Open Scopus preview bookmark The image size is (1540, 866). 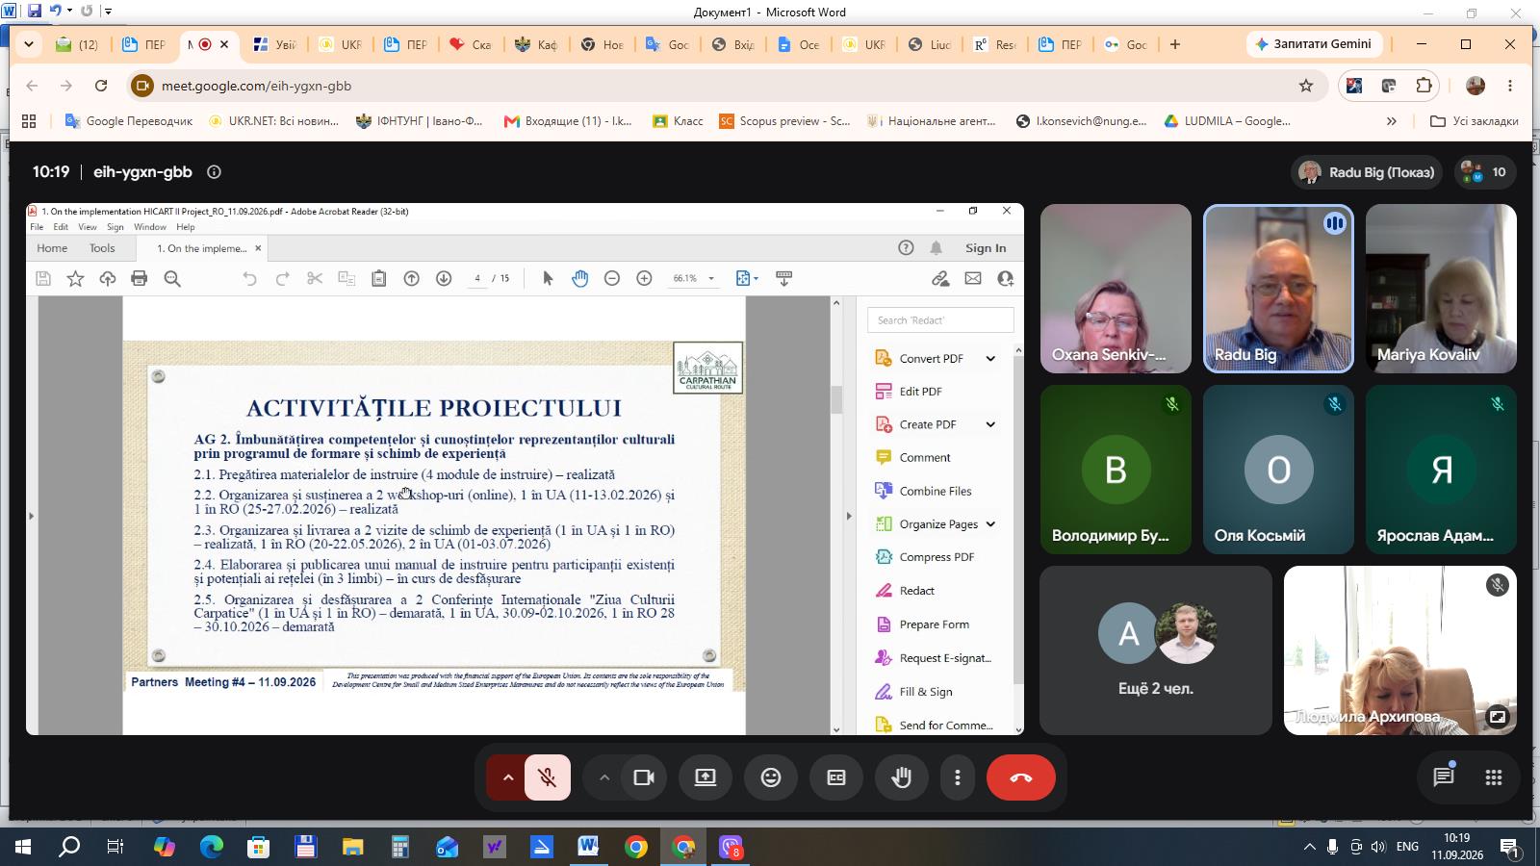(x=784, y=121)
